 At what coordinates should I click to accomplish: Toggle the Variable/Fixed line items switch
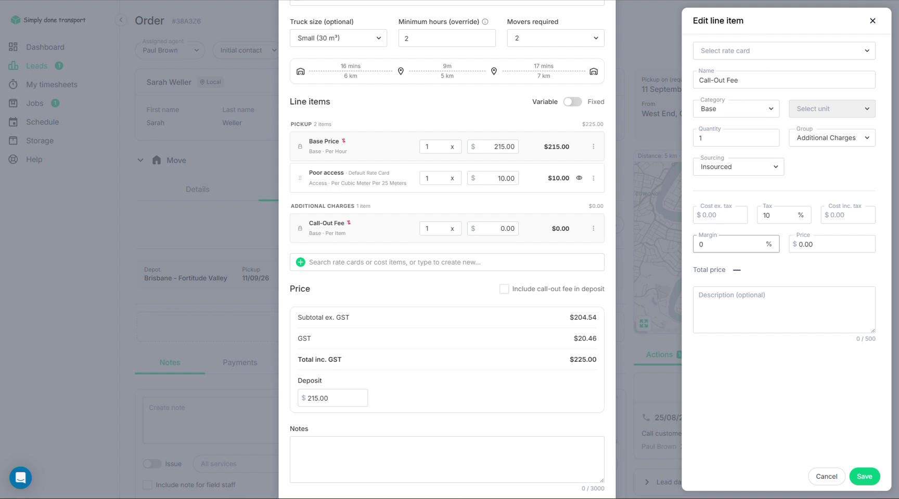(x=572, y=102)
